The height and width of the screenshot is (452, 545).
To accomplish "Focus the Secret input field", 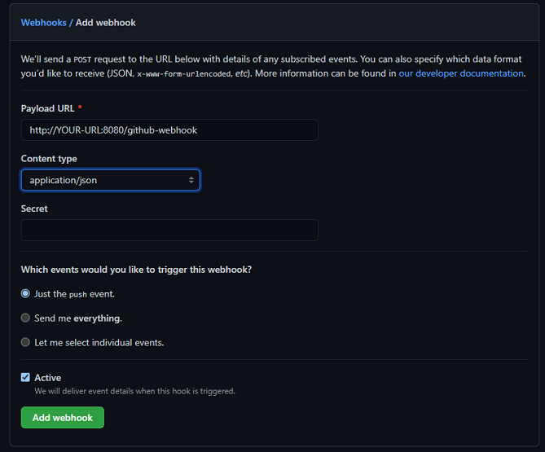I will click(169, 230).
